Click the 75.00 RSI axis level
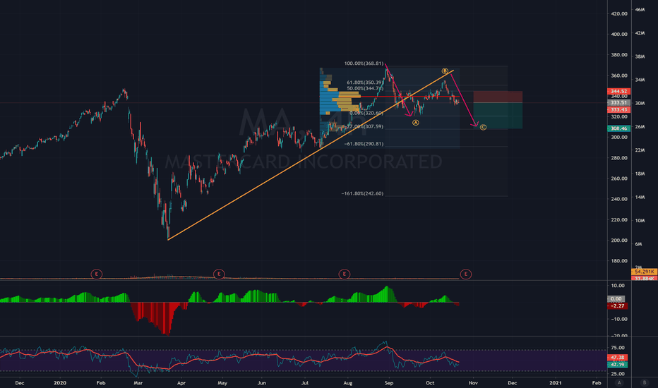The height and width of the screenshot is (388, 658). point(618,348)
